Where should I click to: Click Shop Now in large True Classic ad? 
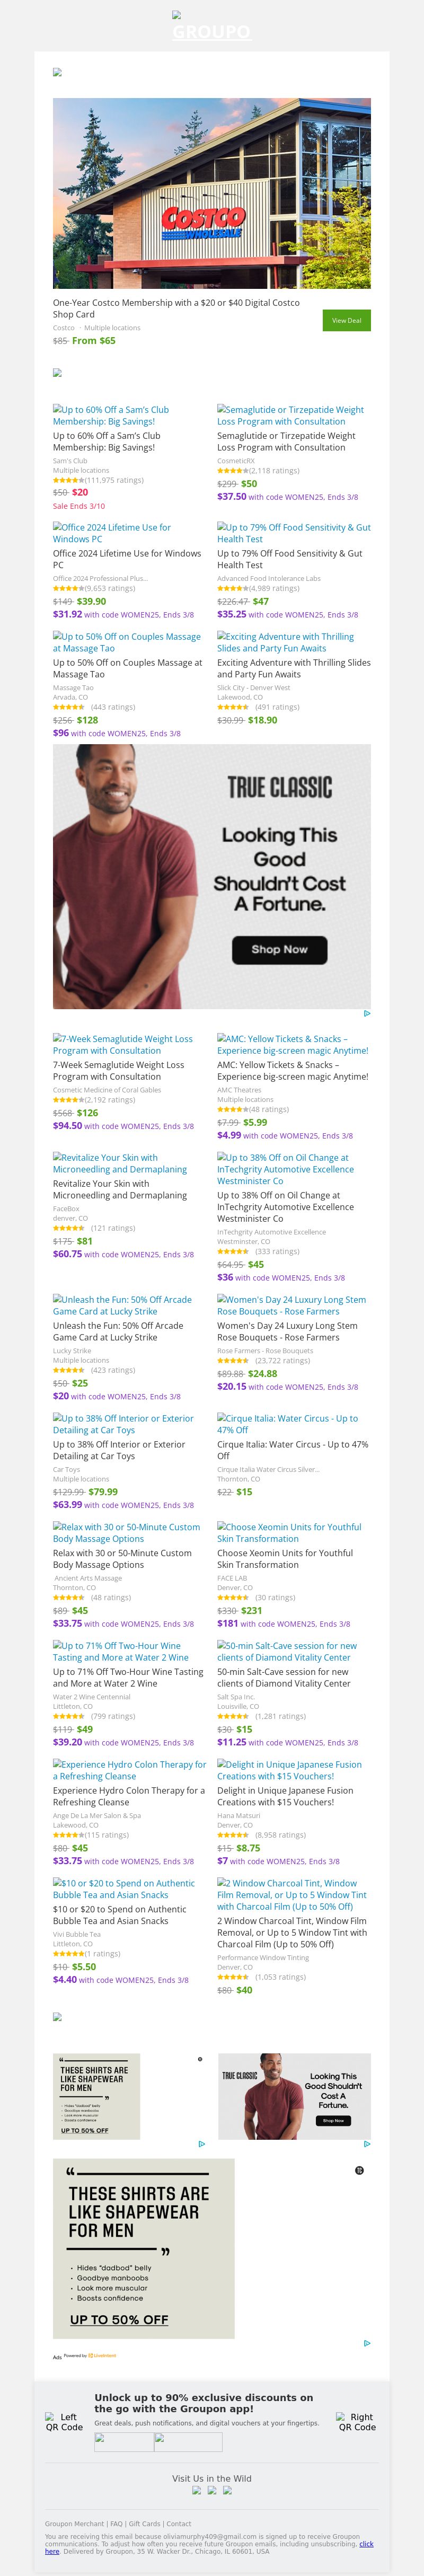tap(279, 949)
